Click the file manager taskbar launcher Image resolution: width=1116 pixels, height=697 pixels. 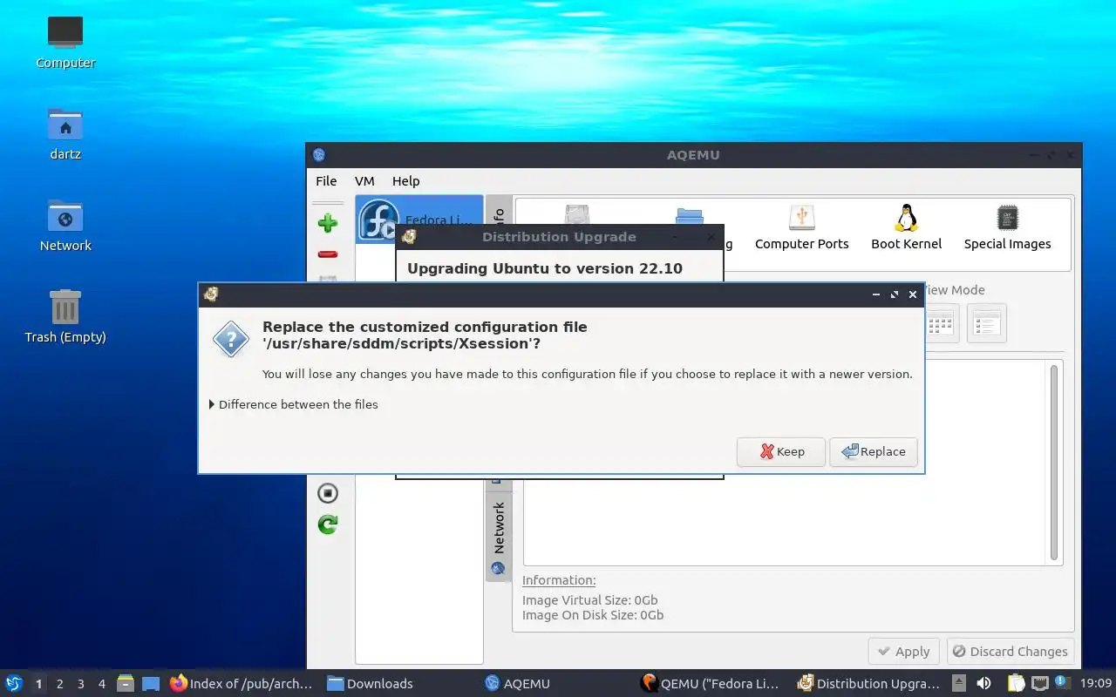click(x=126, y=683)
